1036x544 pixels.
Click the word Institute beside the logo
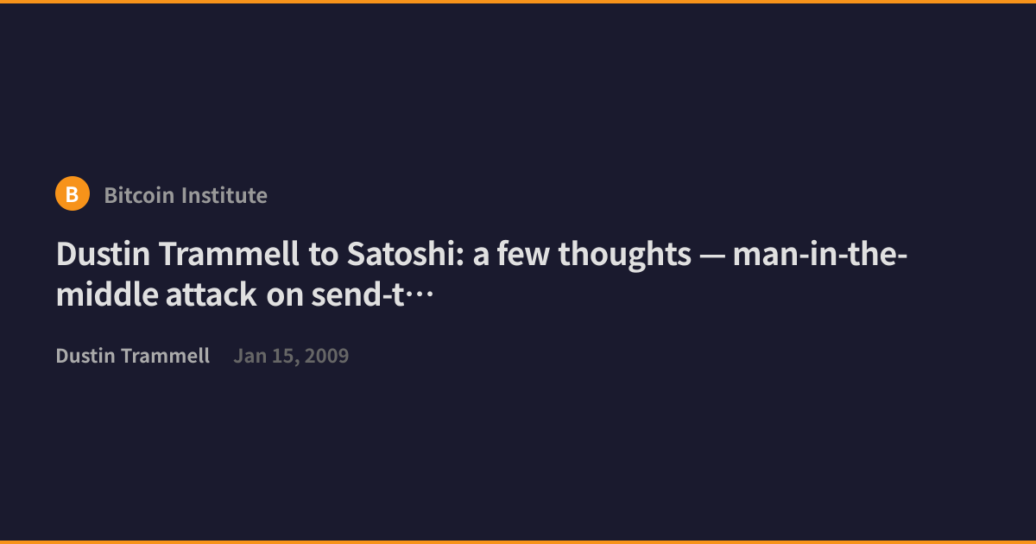pyautogui.click(x=226, y=195)
